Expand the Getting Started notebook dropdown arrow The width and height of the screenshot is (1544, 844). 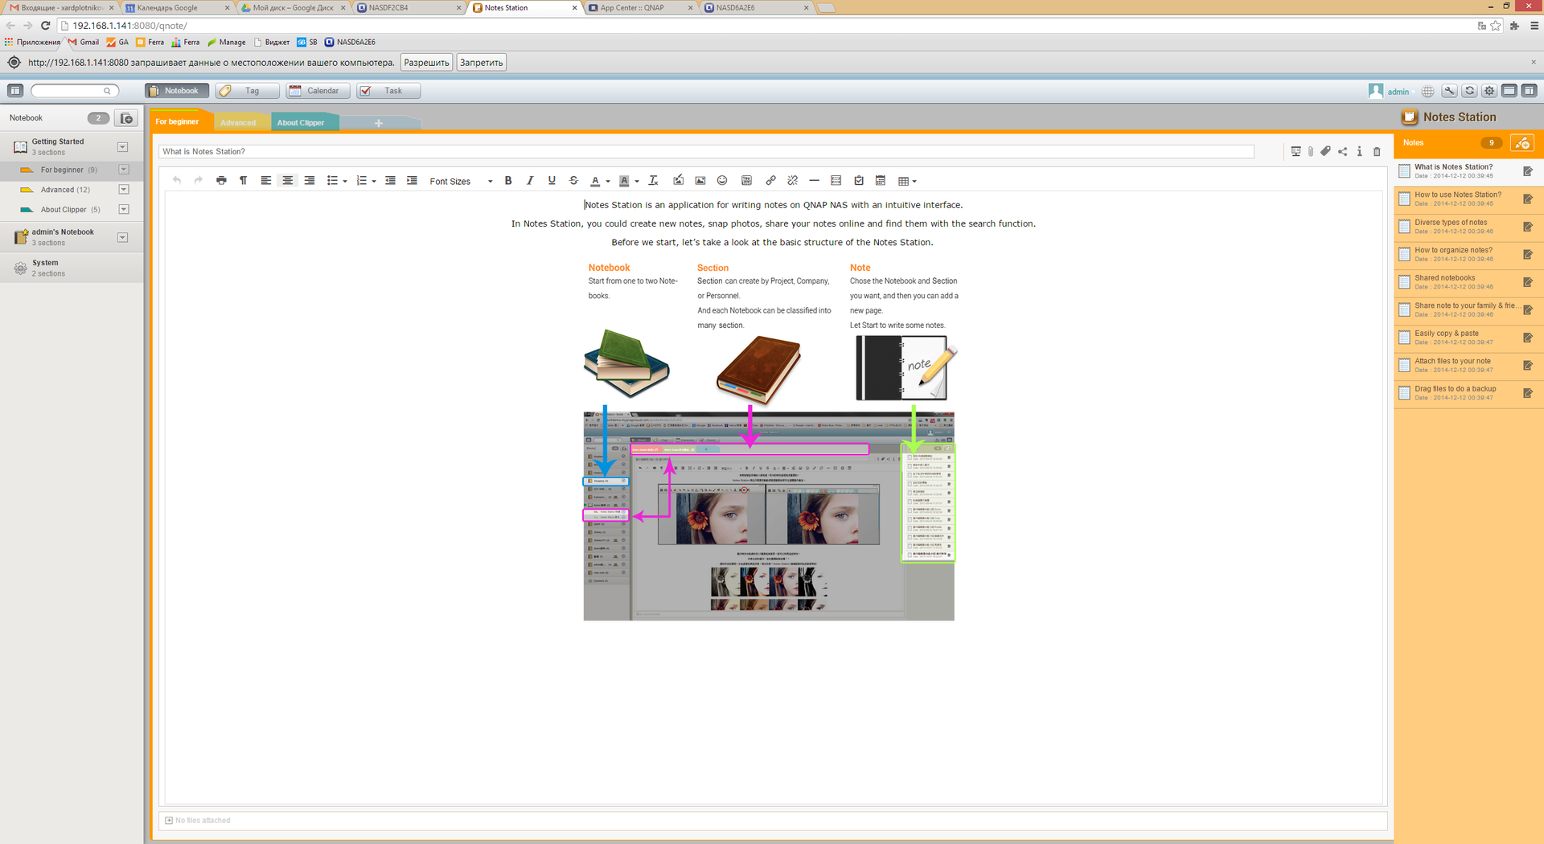(x=123, y=147)
